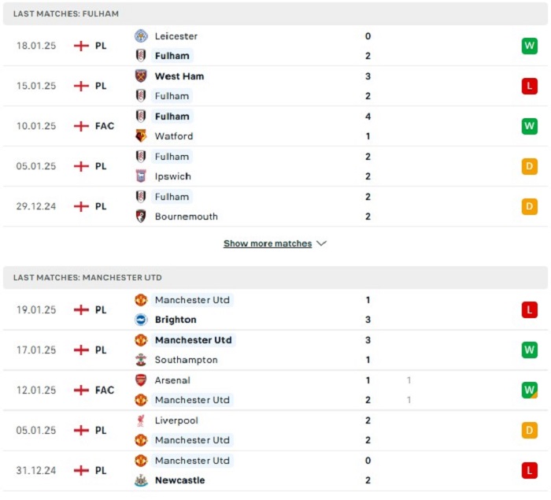Open the Fulham vs Watford FAC match row
This screenshot has width=551, height=500.
[x=275, y=126]
